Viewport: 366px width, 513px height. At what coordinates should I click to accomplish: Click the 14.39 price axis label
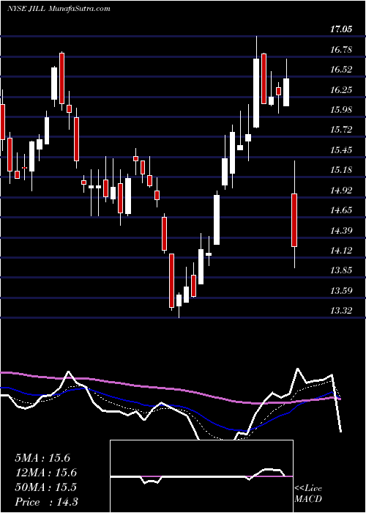(x=341, y=231)
